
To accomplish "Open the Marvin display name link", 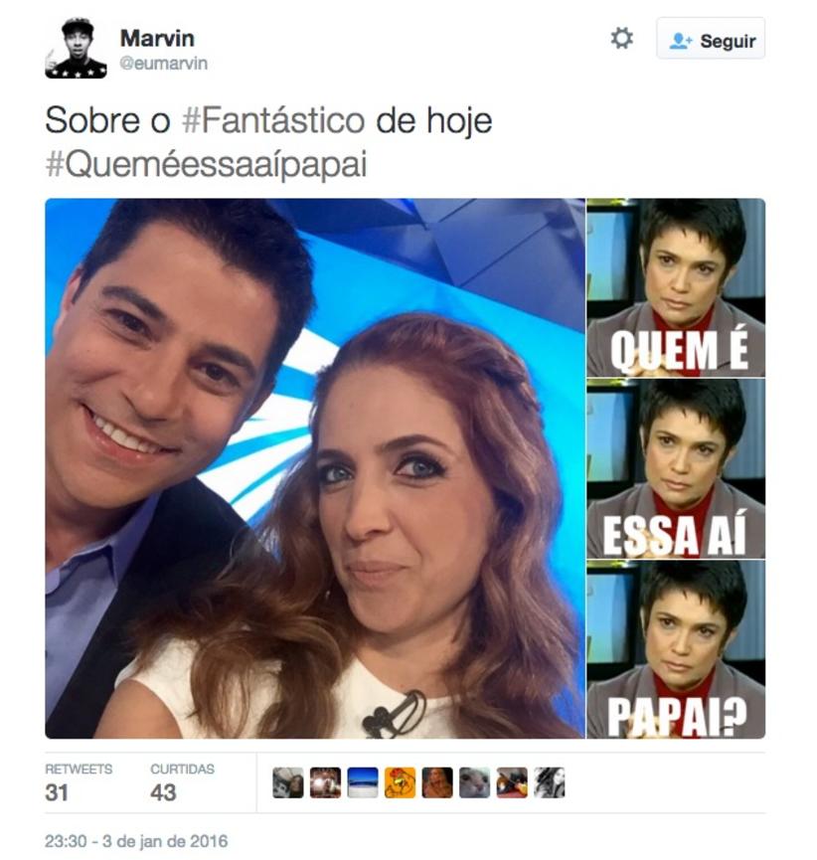I will [157, 39].
